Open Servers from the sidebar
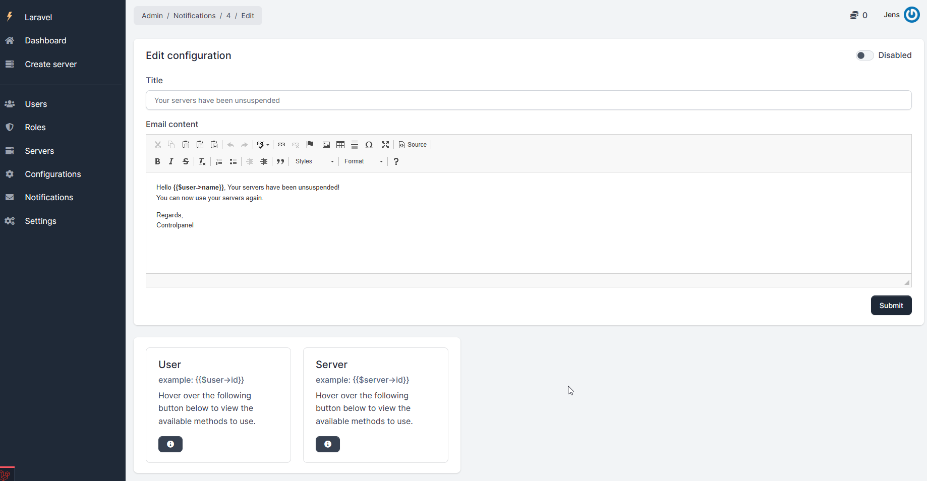Viewport: 927px width, 481px height. click(x=39, y=151)
